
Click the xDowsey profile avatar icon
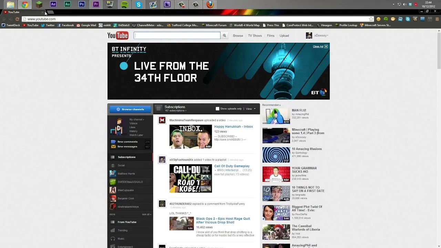309,35
